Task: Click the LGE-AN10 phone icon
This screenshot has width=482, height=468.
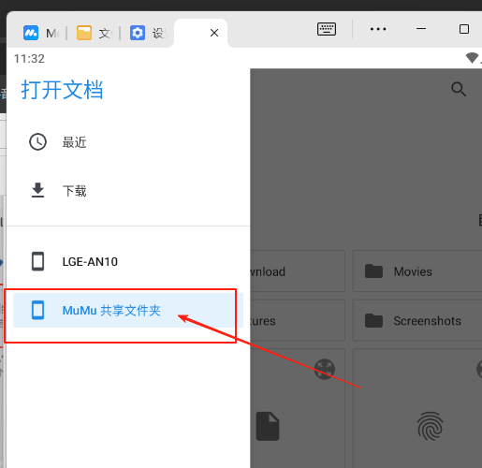Action: (x=37, y=261)
